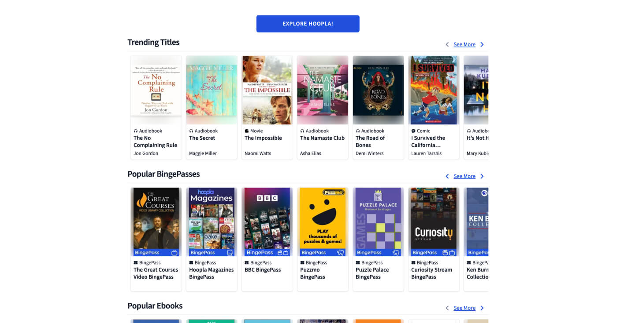
Task: Open the Puzzmo BingePass tile image
Action: coord(323,222)
